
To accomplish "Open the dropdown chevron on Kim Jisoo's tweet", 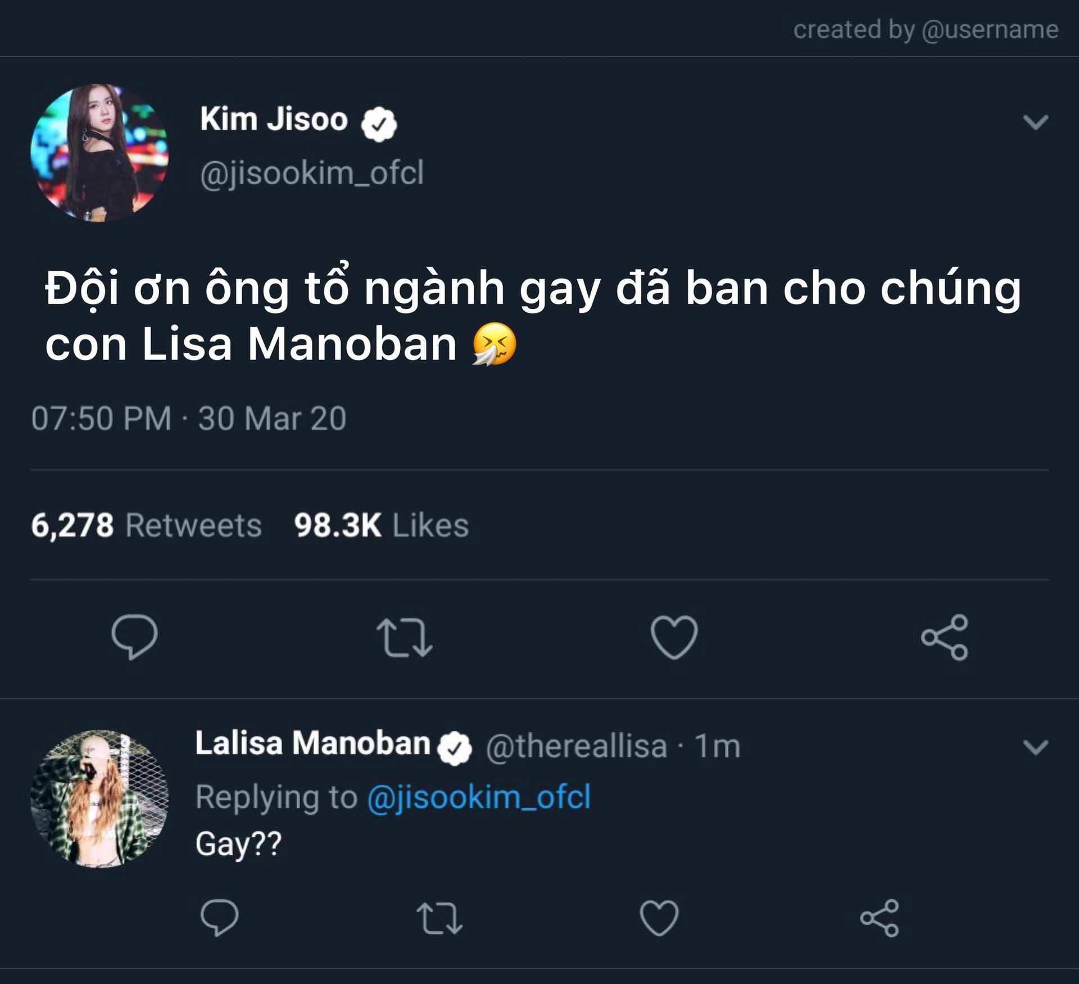I will tap(1035, 122).
